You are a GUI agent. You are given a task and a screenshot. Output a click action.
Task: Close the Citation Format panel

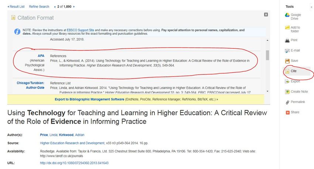click(266, 14)
